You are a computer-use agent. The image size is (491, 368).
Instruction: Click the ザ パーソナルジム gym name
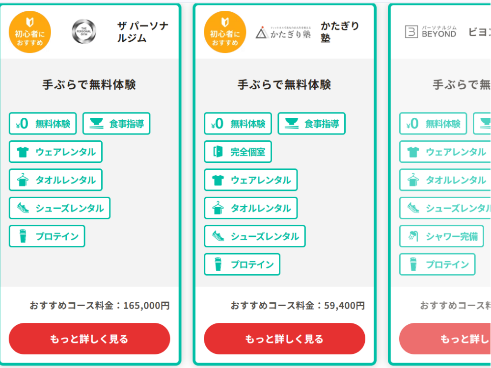[142, 32]
